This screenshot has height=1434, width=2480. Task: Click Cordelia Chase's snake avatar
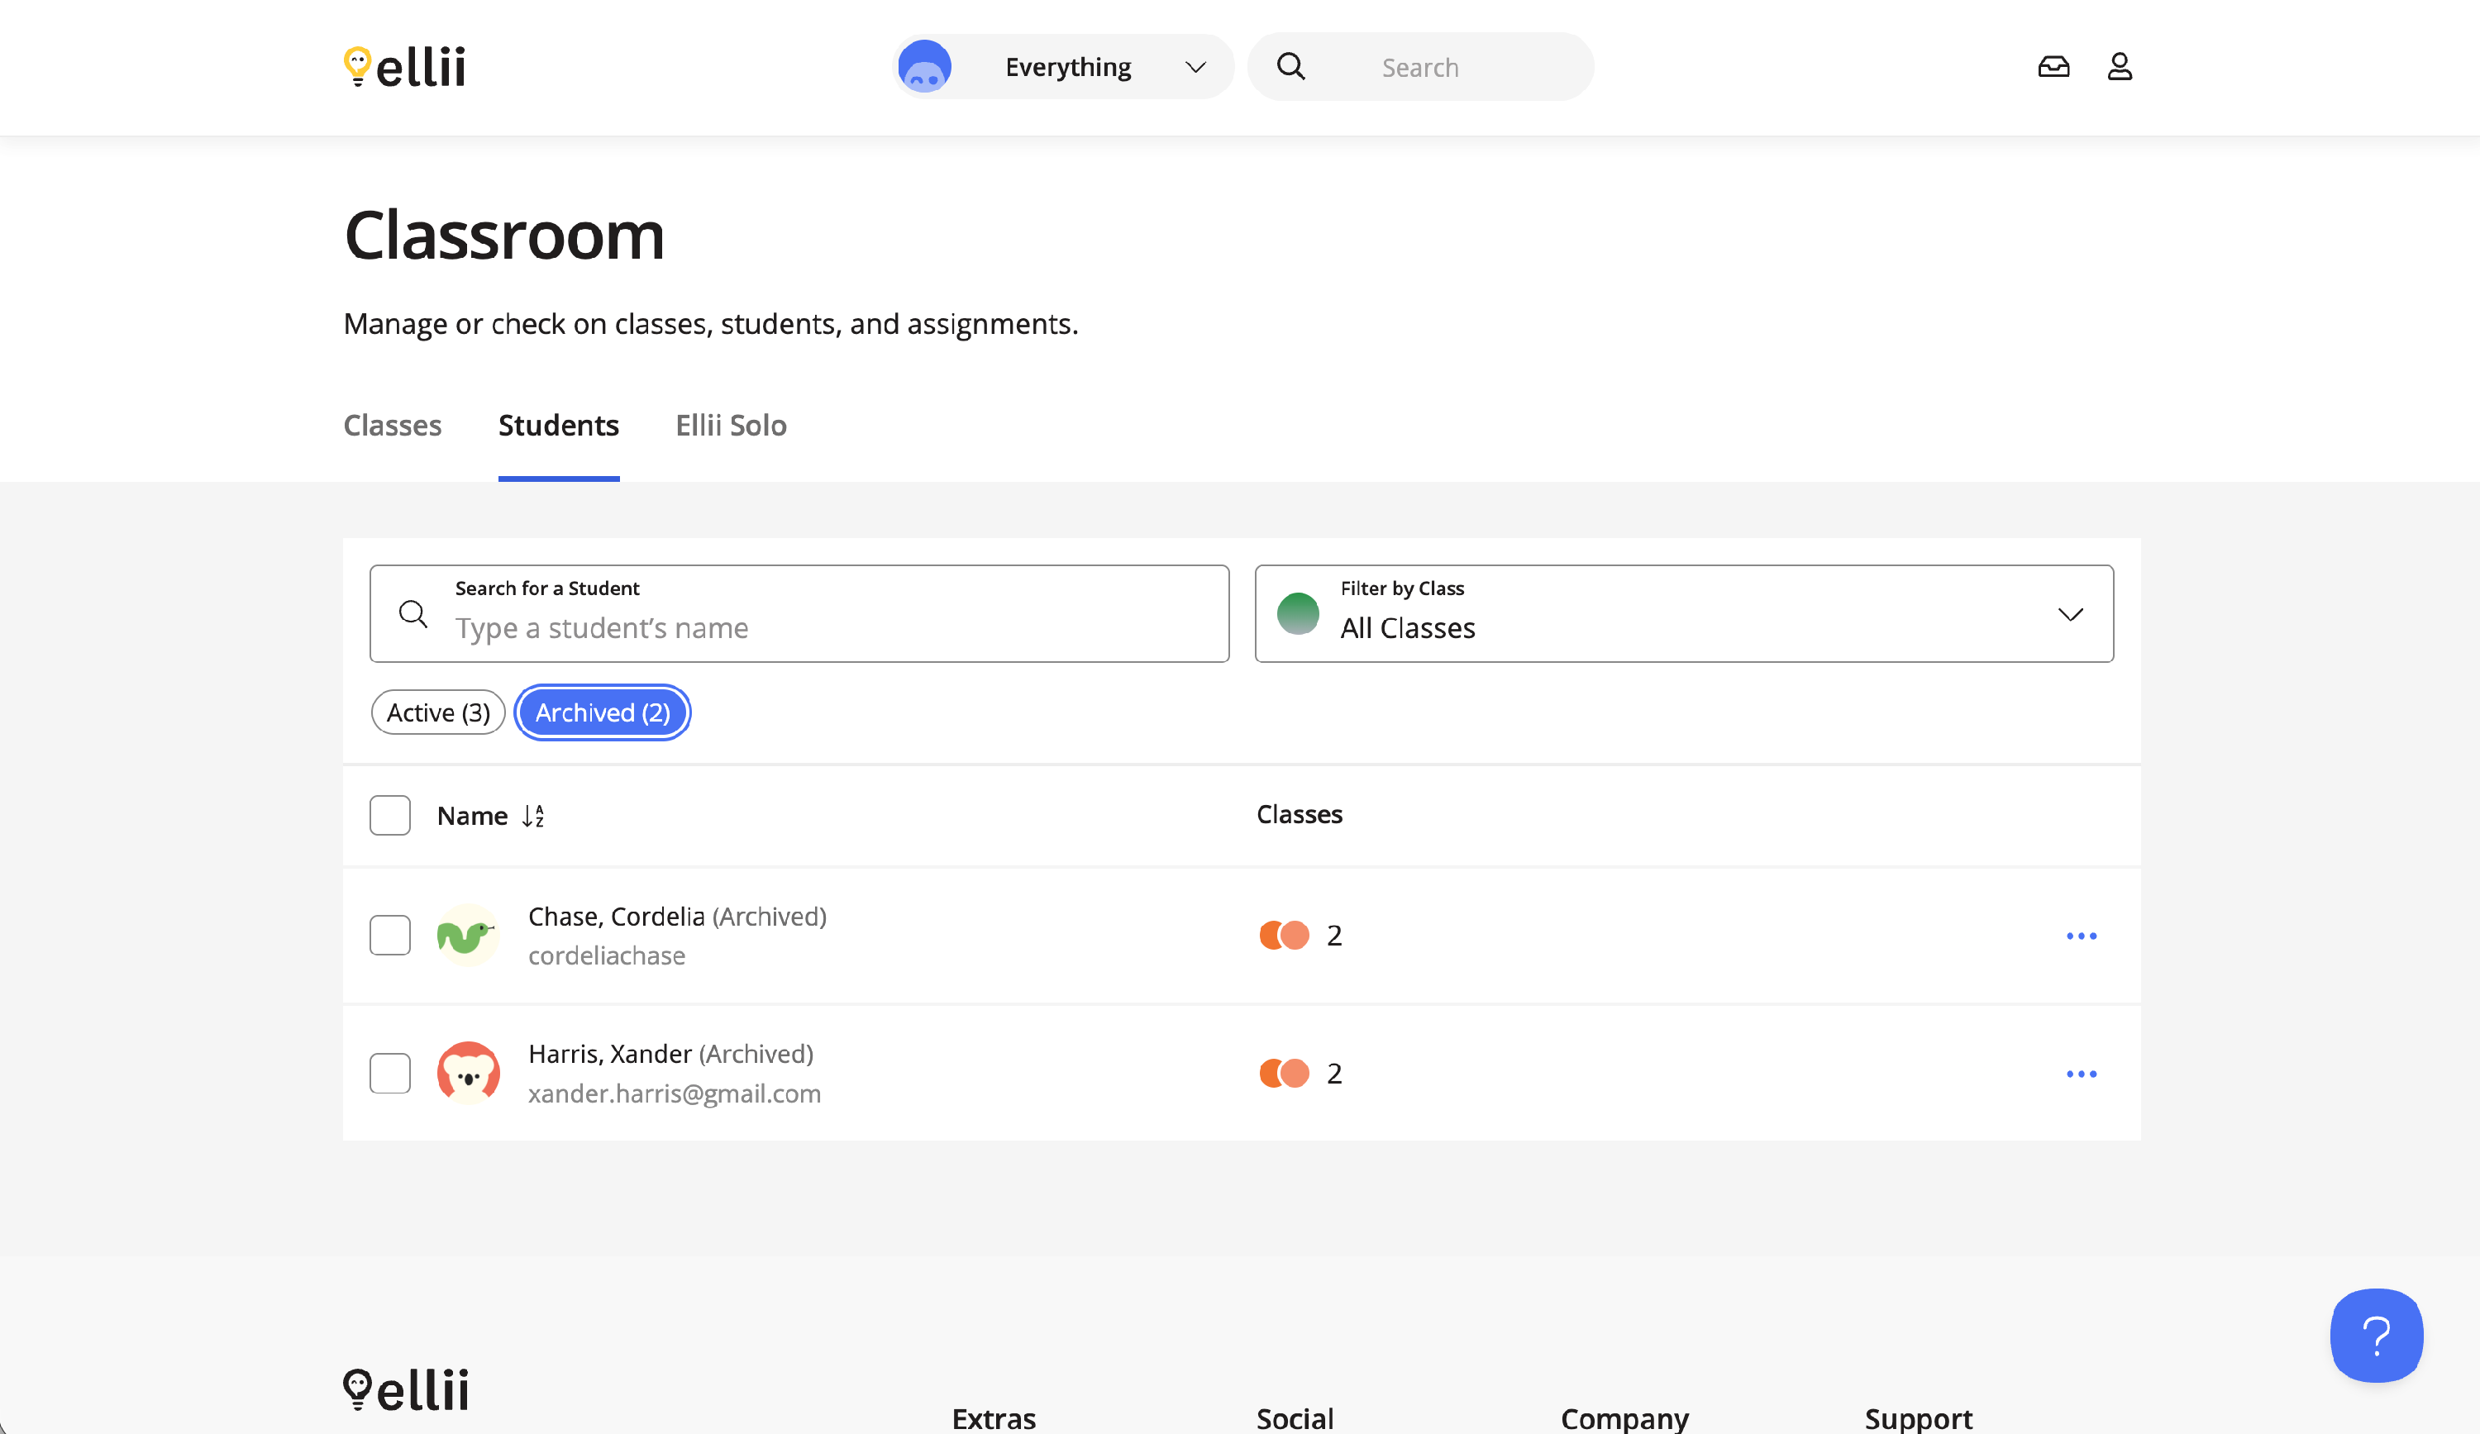[x=467, y=935]
